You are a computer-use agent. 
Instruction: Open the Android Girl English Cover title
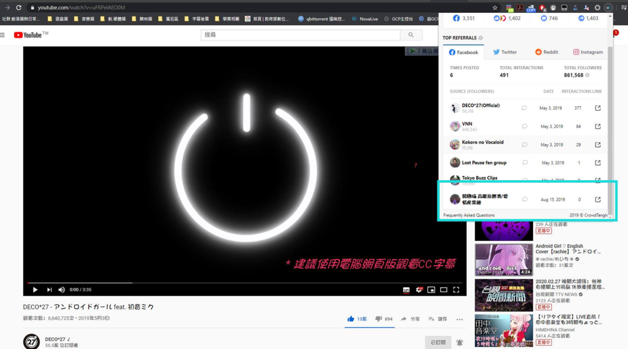point(568,249)
